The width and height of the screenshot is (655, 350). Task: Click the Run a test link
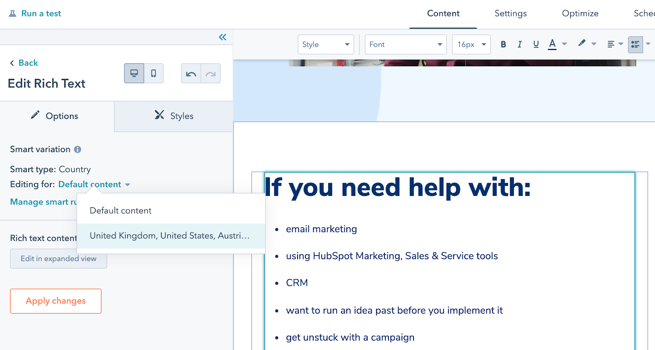coord(41,13)
